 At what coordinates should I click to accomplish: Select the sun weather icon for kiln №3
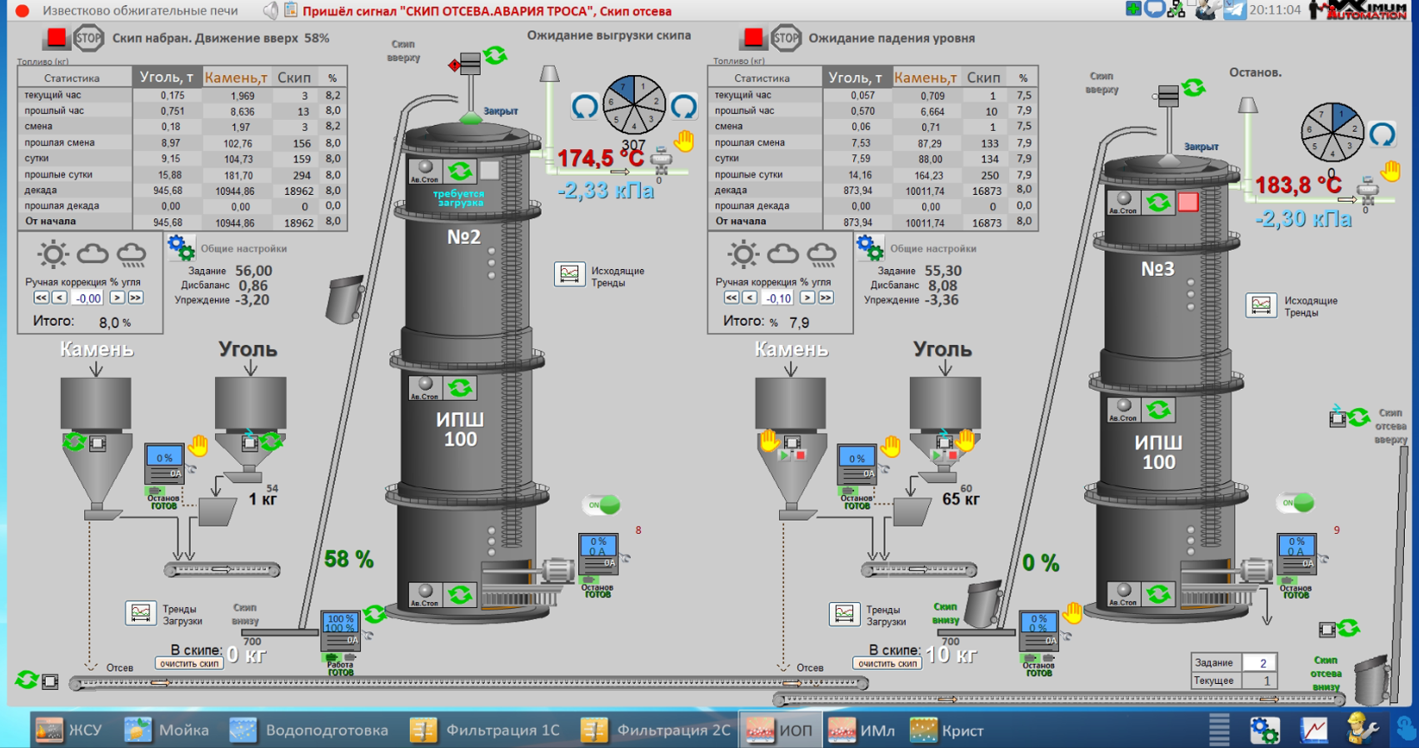click(743, 254)
